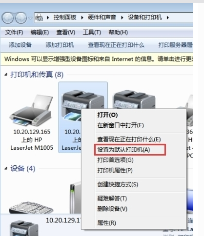Expand the chevron after 控制面板 in address bar

(x=82, y=18)
